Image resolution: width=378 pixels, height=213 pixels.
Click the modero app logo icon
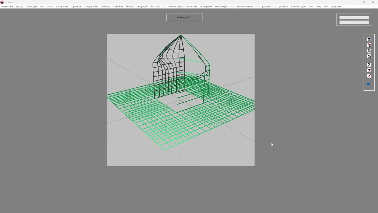coord(2,2)
